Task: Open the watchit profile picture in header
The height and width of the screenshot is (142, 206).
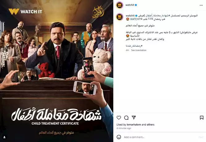Action: (x=119, y=5)
